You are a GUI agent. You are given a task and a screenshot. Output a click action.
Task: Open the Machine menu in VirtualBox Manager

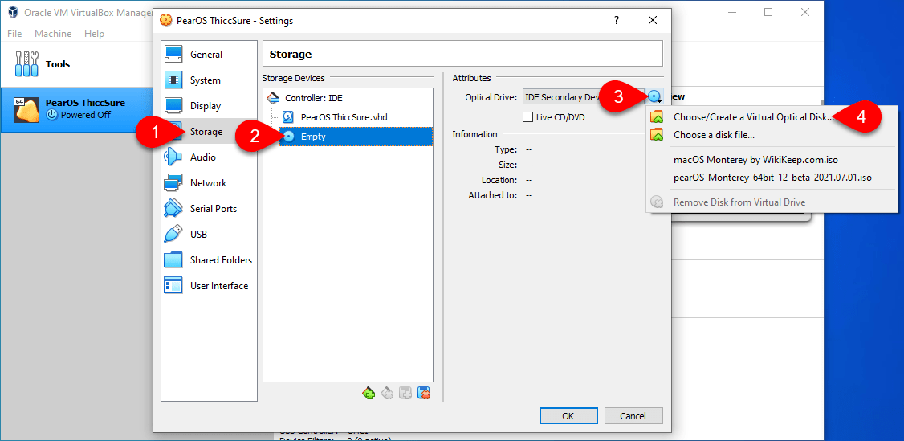[x=53, y=34]
